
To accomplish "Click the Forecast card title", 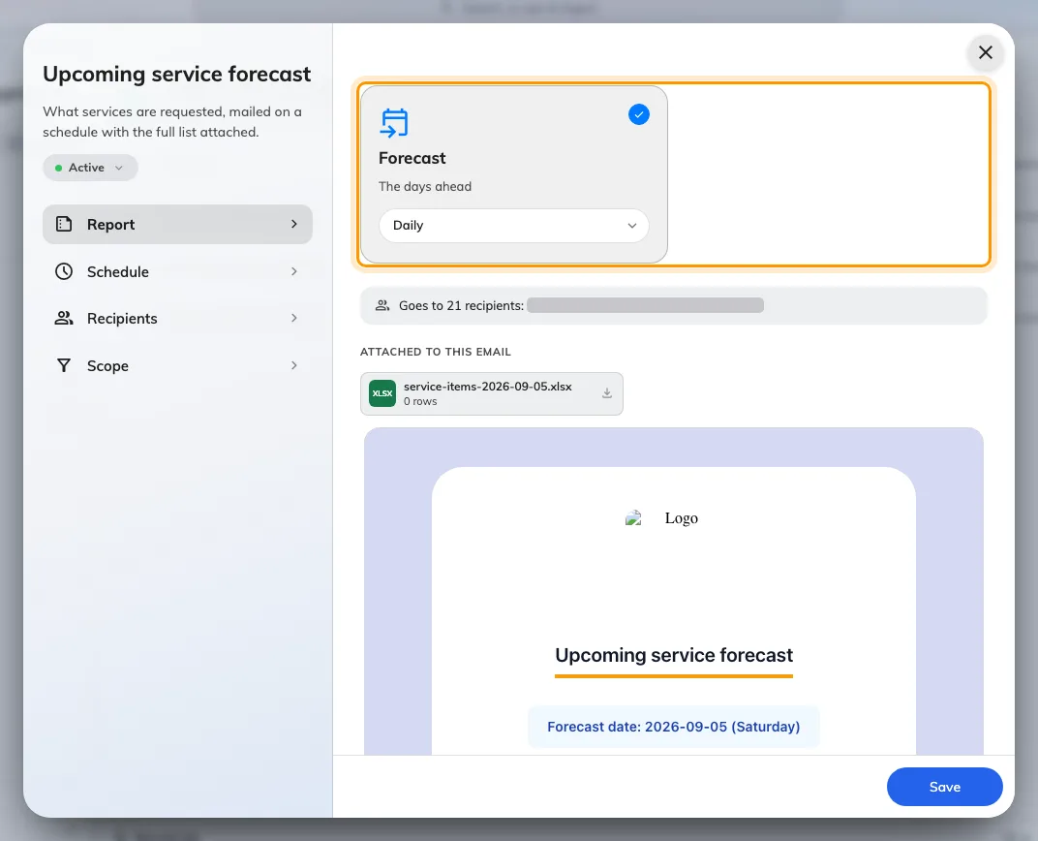I will [412, 158].
